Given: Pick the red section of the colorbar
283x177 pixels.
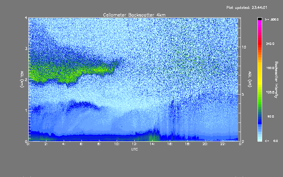Looking at the screenshot, I should [x=260, y=43].
